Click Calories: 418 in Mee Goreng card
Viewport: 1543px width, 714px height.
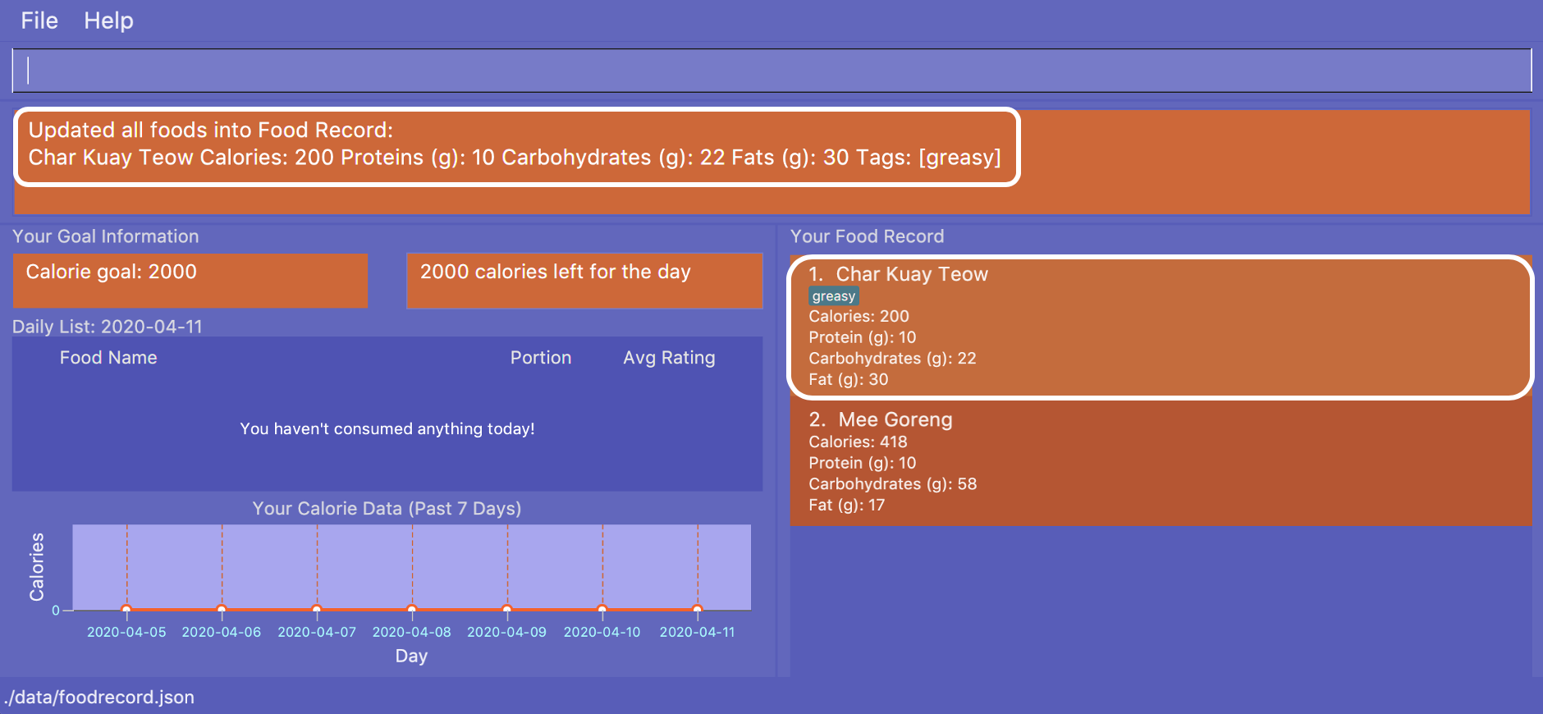click(858, 442)
